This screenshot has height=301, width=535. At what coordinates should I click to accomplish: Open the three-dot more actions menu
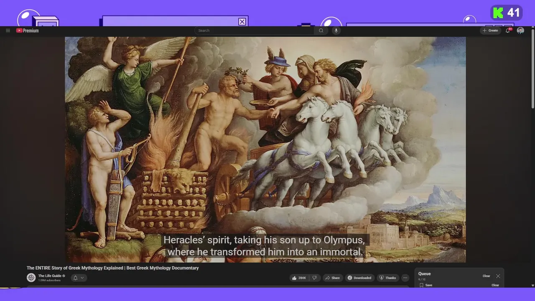(405, 278)
